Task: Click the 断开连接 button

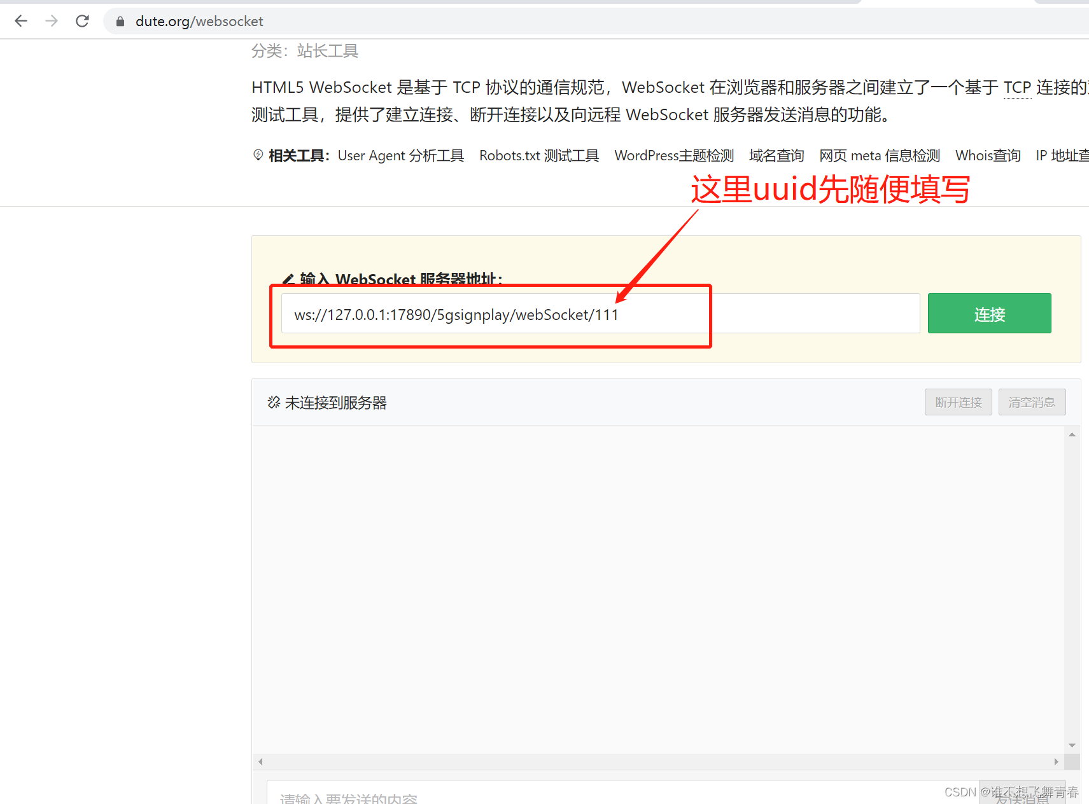Action: (x=959, y=402)
